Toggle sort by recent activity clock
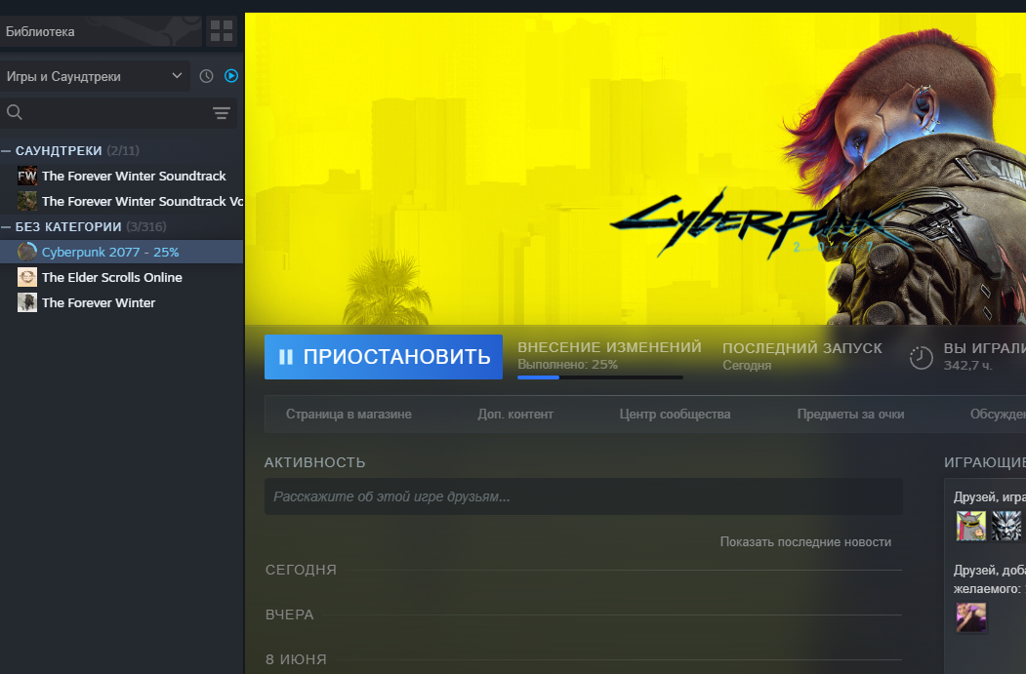Image resolution: width=1026 pixels, height=674 pixels. coord(206,76)
